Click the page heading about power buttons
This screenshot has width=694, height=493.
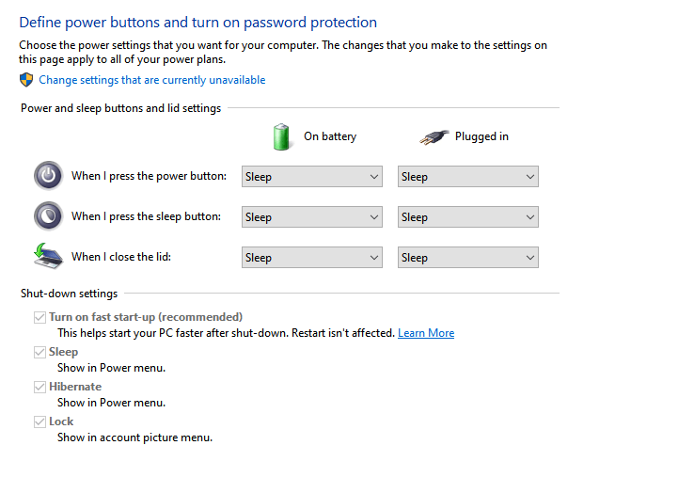pyautogui.click(x=197, y=22)
